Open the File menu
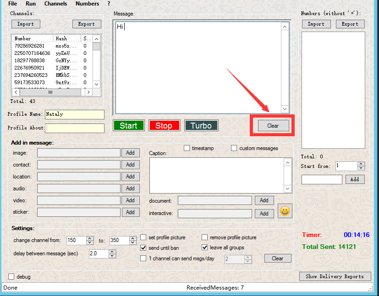 [x=12, y=4]
